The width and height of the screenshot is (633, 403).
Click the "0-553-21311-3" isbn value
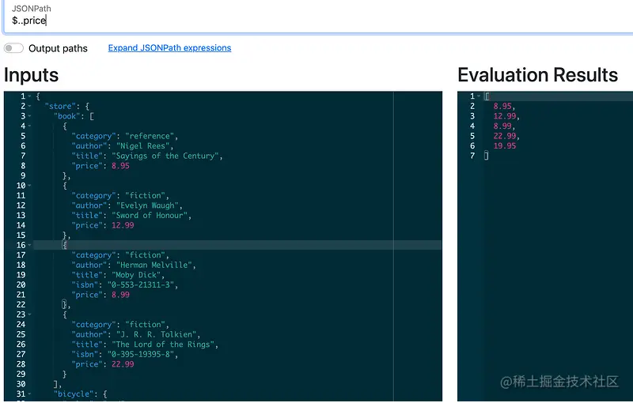point(142,285)
